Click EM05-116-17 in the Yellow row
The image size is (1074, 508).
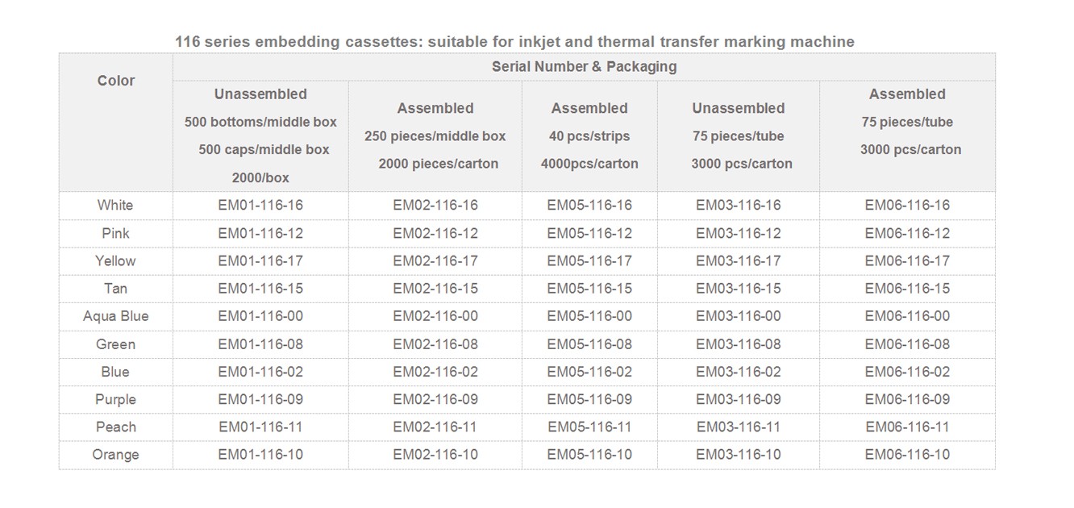pyautogui.click(x=589, y=260)
